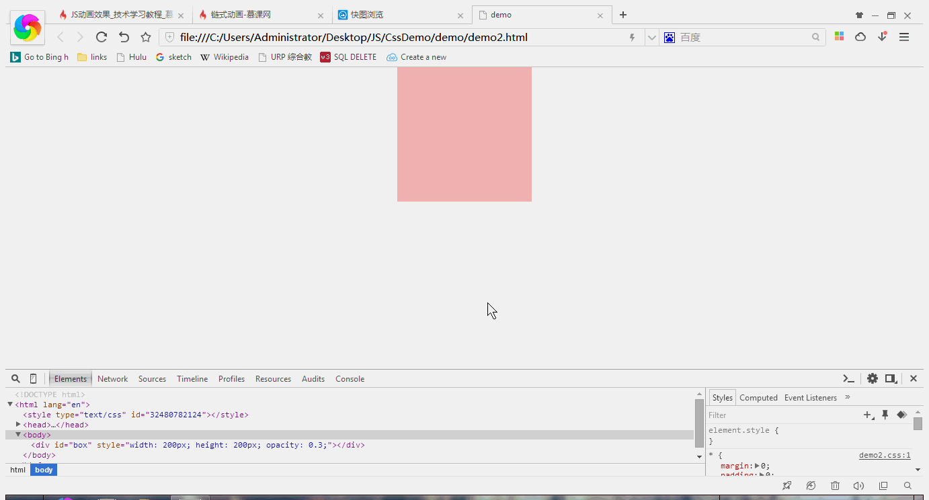Open the Create a new bookmark
The image size is (929, 500).
pyautogui.click(x=417, y=57)
